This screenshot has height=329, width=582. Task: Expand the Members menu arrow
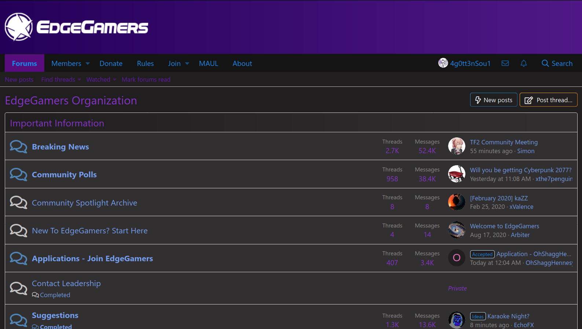(x=88, y=63)
